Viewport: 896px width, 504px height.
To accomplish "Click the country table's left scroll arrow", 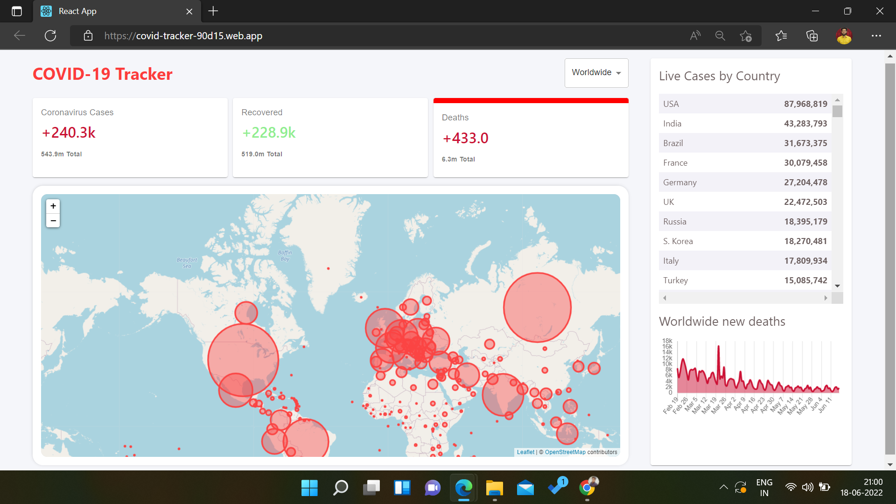I will [665, 298].
